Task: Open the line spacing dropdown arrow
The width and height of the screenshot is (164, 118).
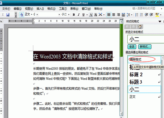Action: coord(132,15)
